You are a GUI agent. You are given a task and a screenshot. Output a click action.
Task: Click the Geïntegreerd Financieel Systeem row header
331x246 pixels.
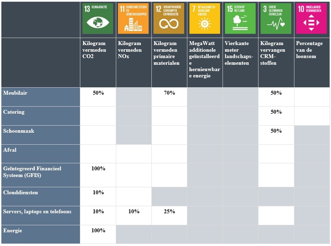tap(32, 172)
